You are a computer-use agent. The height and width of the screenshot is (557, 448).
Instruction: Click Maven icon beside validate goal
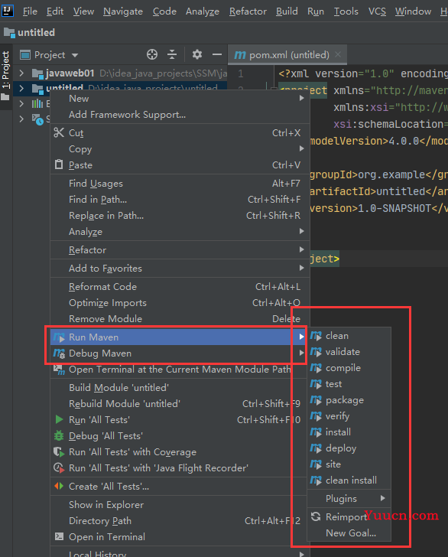click(316, 352)
